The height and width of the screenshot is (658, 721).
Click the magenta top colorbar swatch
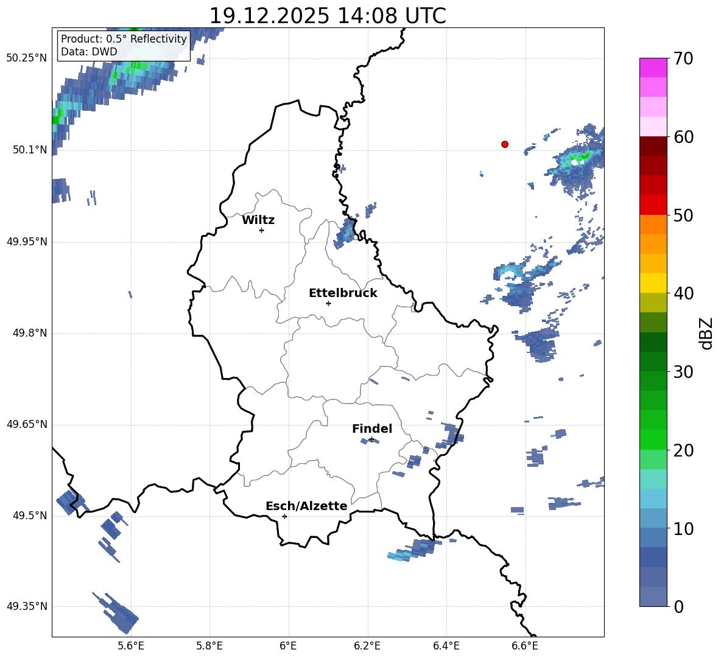[x=653, y=68]
